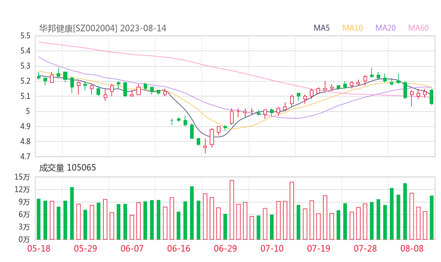Image resolution: width=441 pixels, height=262 pixels.
Task: Click the 4.9 price axis label
Action: (x=25, y=126)
